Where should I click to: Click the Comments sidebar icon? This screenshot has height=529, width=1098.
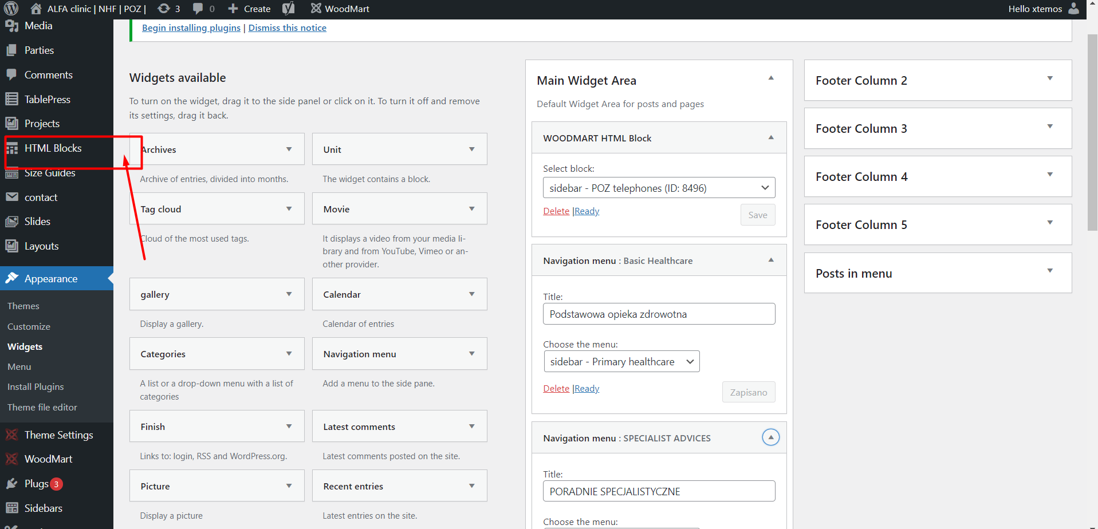pos(11,75)
